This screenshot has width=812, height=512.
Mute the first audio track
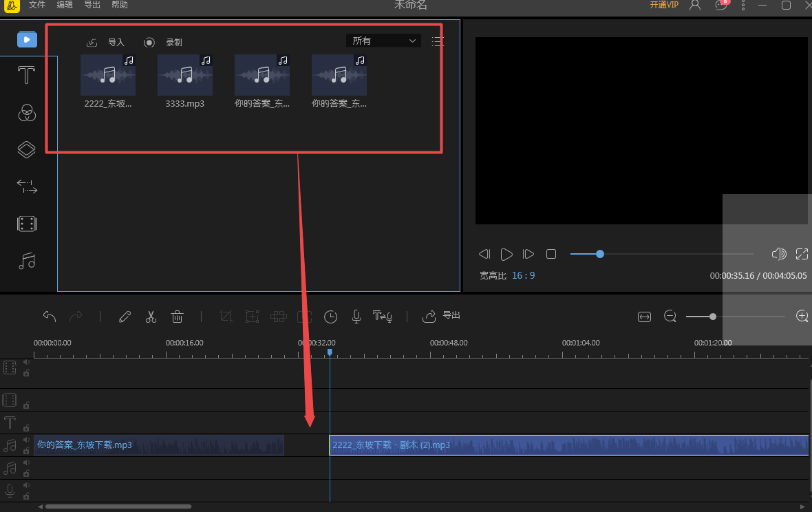[26, 440]
